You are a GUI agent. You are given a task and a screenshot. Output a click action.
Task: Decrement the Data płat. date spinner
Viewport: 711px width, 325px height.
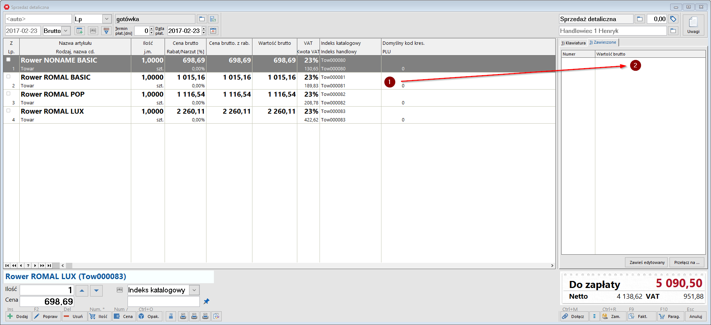click(x=204, y=33)
